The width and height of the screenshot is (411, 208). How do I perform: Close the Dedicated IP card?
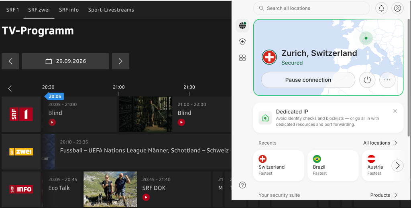395,111
